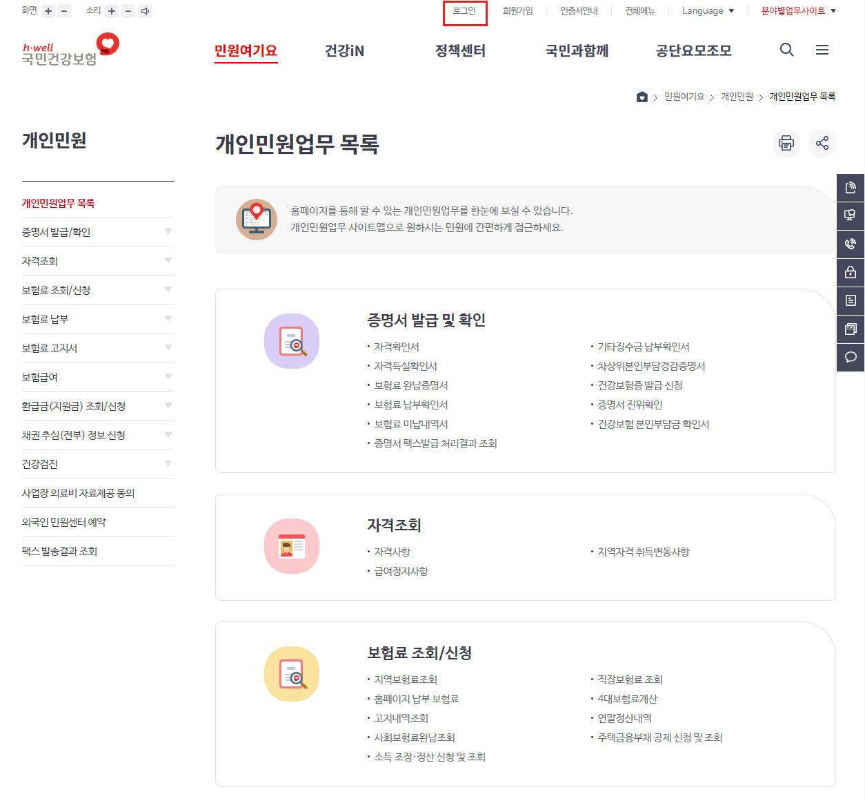Expand 보험급여 sidebar menu
The width and height of the screenshot is (865, 801).
click(98, 377)
